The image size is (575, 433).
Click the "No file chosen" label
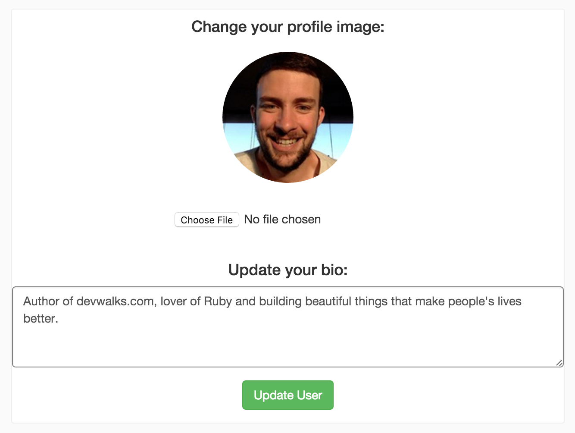[x=282, y=220]
